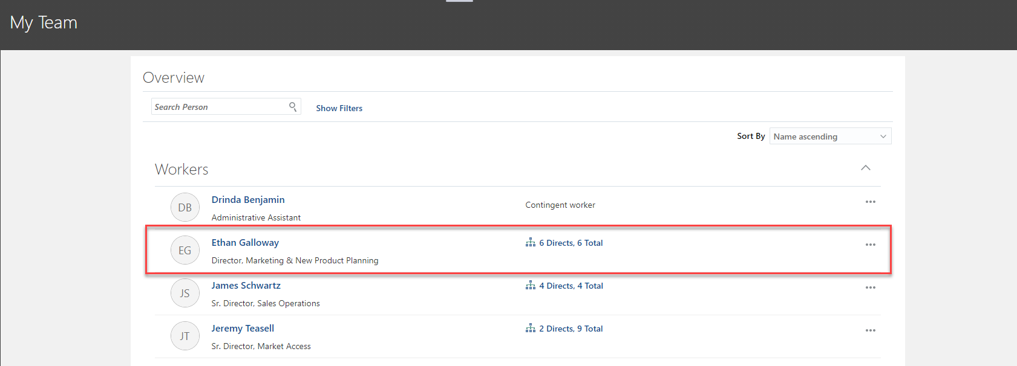
Task: Open James Schwartz's profile
Action: 246,286
